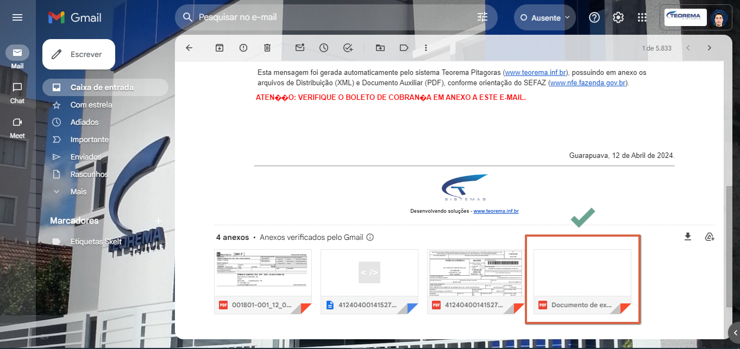Click the Escrever compose button

(x=79, y=54)
